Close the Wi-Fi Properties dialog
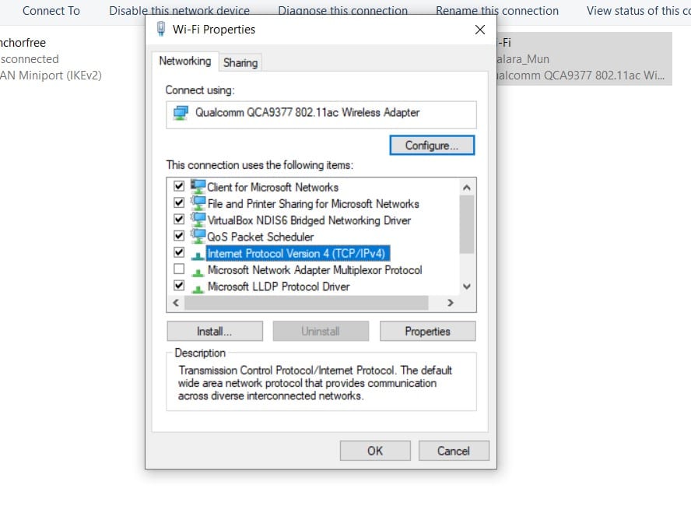 click(480, 30)
